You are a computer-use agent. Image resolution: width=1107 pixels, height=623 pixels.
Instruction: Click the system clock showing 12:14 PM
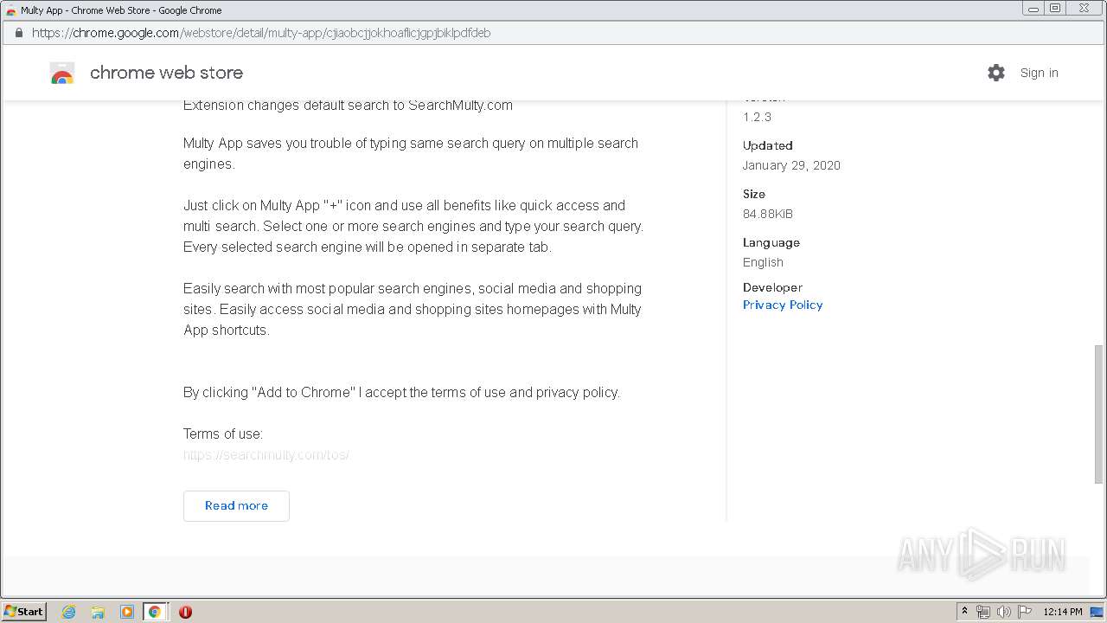click(1062, 612)
